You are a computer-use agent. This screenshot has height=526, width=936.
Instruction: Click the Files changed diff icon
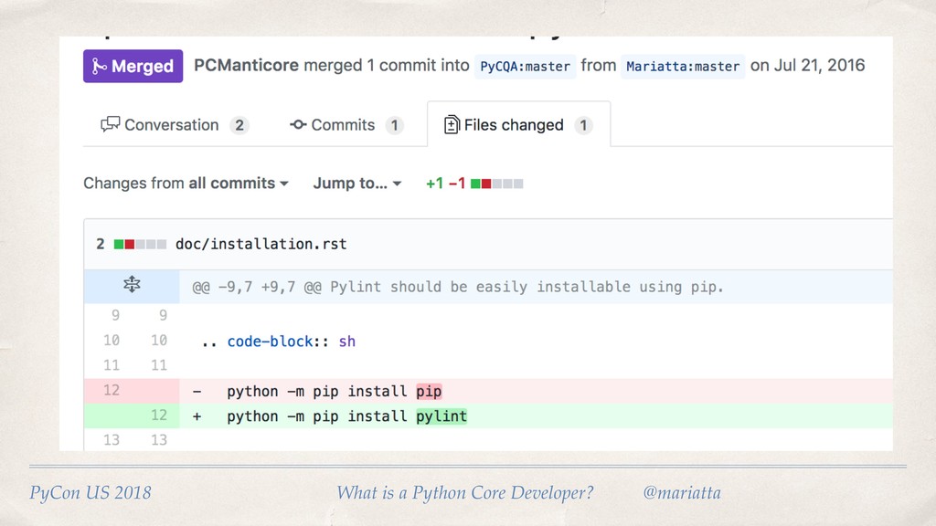452,125
